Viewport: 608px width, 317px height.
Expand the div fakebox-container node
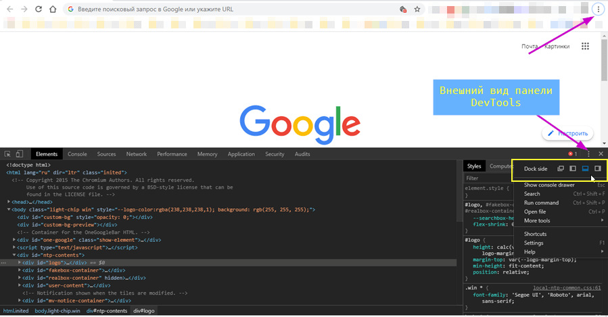pyautogui.click(x=20, y=270)
